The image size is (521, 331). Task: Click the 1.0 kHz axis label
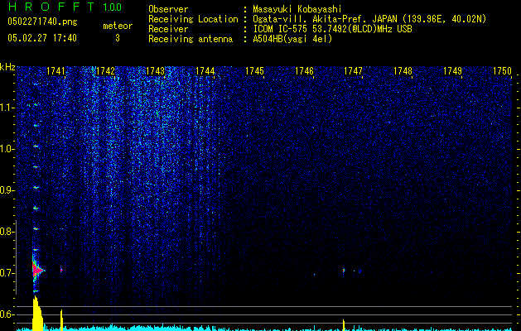coord(7,149)
